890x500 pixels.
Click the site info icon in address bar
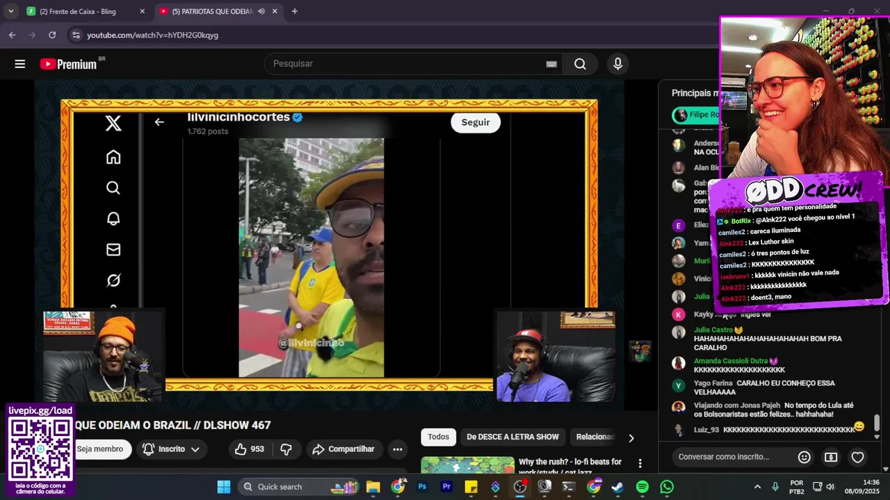pos(75,35)
